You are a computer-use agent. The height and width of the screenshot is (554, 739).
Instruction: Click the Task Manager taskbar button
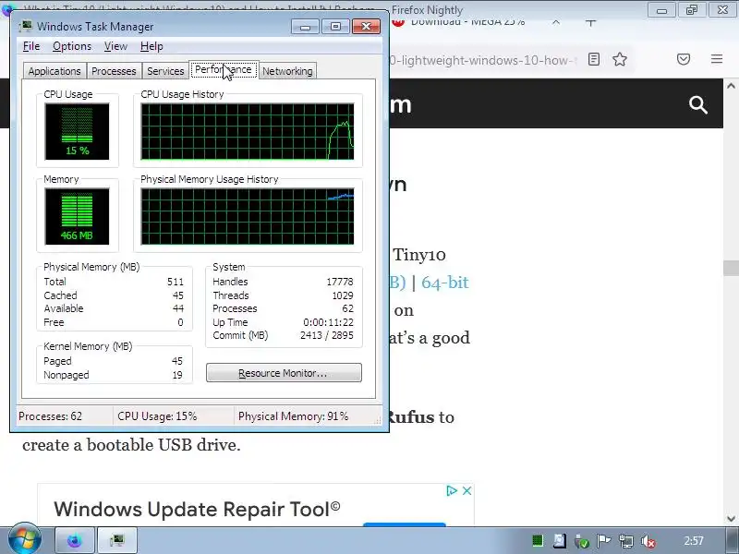[117, 540]
